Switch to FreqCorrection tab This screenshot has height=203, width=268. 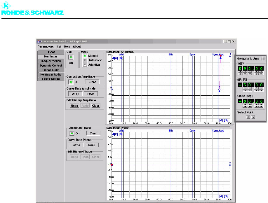(x=51, y=61)
